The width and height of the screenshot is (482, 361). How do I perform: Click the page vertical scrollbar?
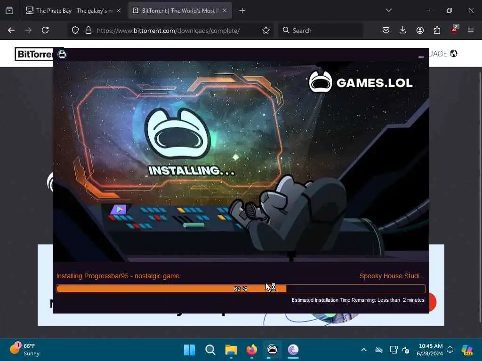479,196
